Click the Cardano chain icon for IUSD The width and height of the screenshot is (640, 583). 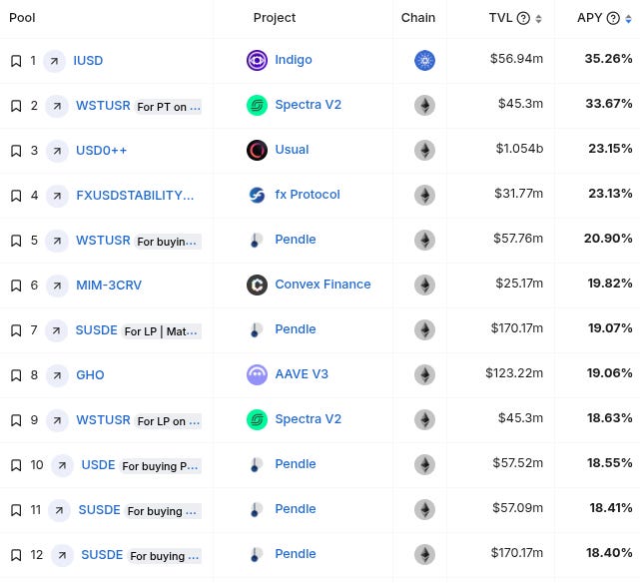pos(425,60)
